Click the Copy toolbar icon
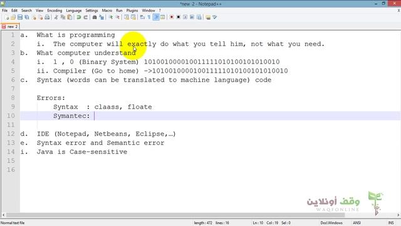 [x=63, y=17]
